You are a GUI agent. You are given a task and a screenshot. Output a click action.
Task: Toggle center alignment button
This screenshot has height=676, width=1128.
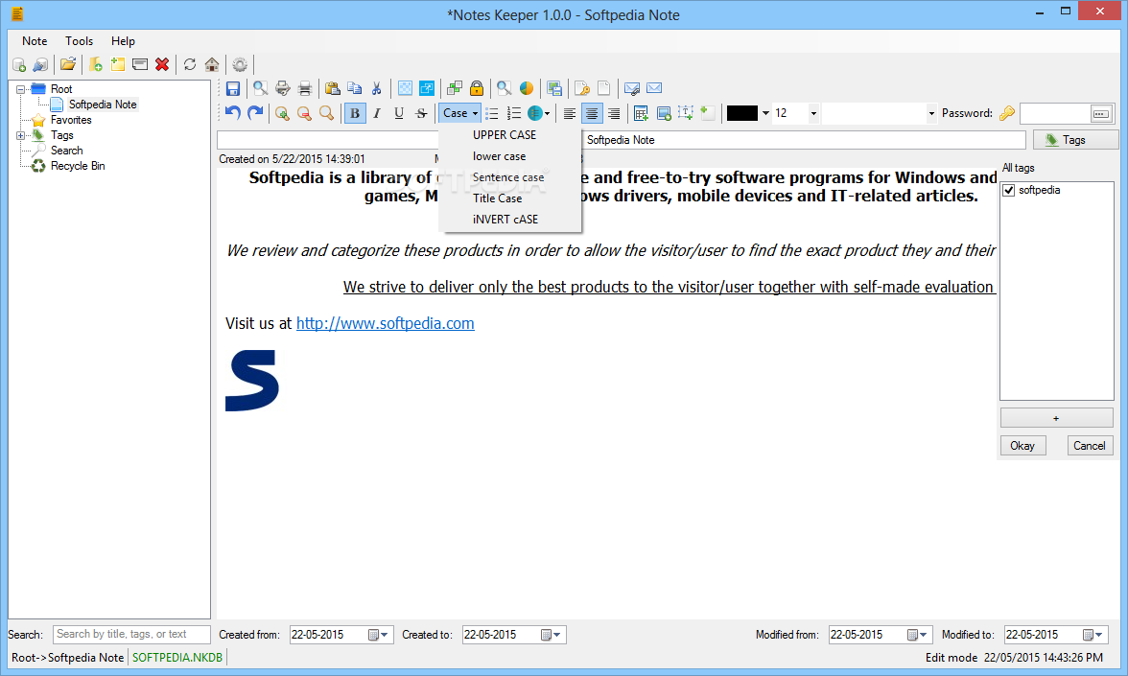(592, 113)
